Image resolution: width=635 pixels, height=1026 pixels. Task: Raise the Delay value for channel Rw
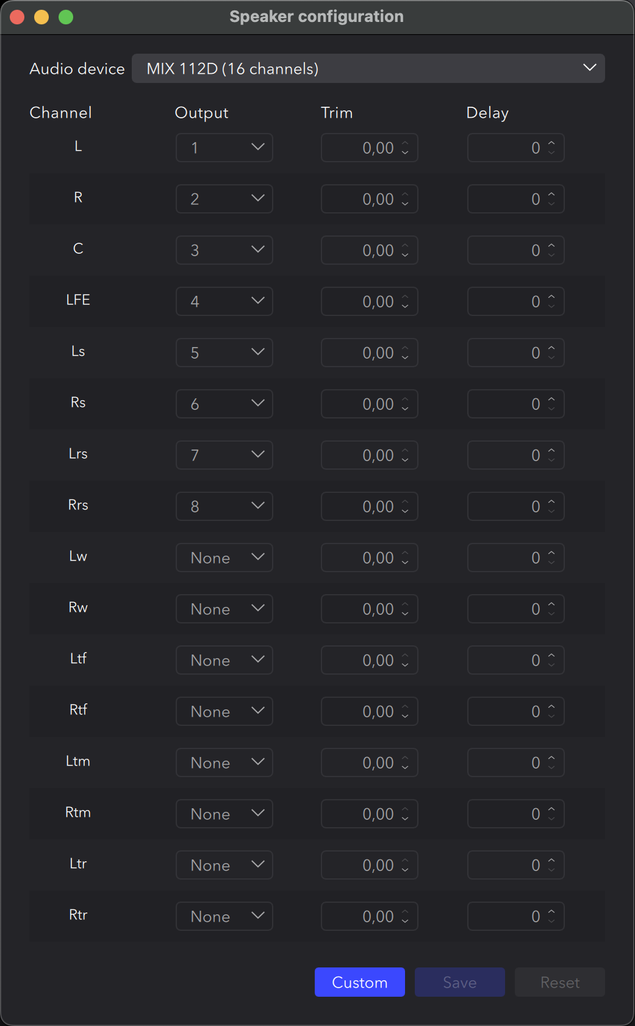pos(551,605)
